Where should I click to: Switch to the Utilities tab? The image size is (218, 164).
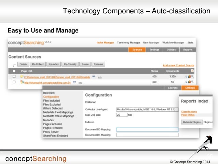click(171, 50)
